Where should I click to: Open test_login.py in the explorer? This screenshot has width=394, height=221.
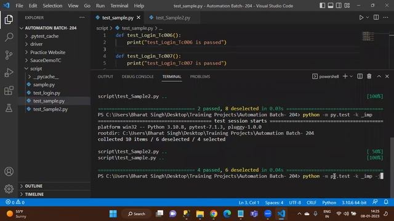point(47,93)
